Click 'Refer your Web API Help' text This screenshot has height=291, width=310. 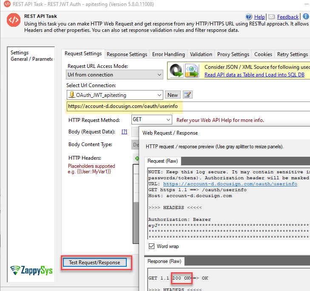pyautogui.click(x=220, y=120)
